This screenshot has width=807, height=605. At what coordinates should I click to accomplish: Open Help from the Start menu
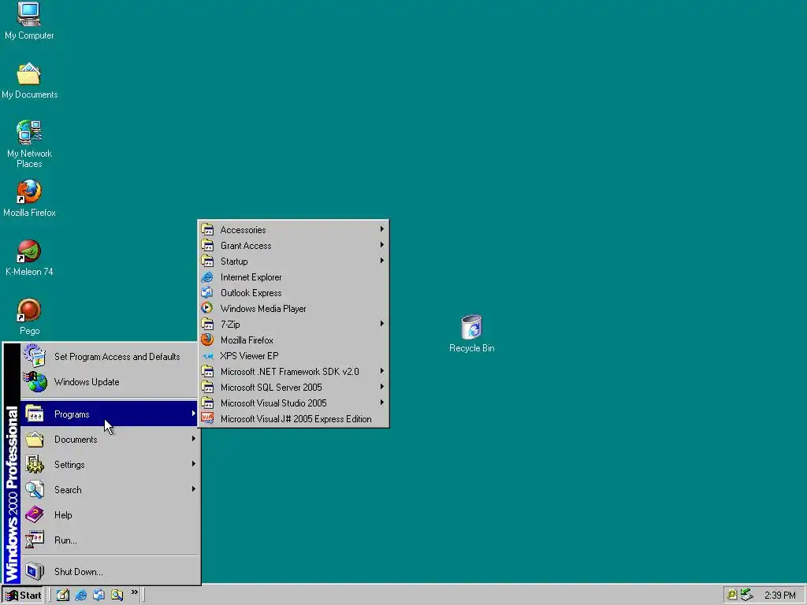pos(110,515)
